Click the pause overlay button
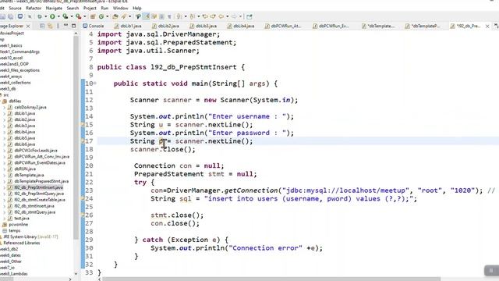Image resolution: width=499 pixels, height=281 pixels. [491, 271]
